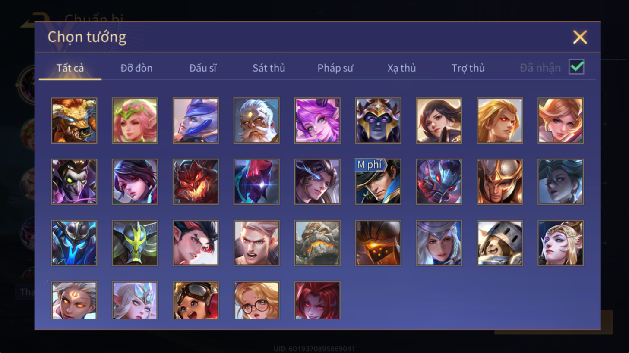Choose the bear in knight helmet hero
The image size is (629, 353).
(500, 243)
